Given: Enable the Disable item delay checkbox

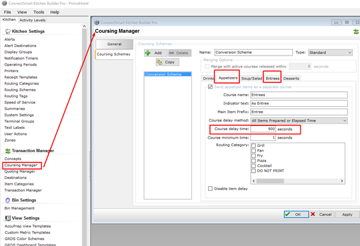Looking at the screenshot, I should click(210, 189).
